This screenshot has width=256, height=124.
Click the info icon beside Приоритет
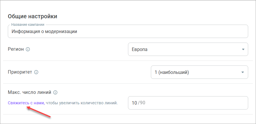36,72
